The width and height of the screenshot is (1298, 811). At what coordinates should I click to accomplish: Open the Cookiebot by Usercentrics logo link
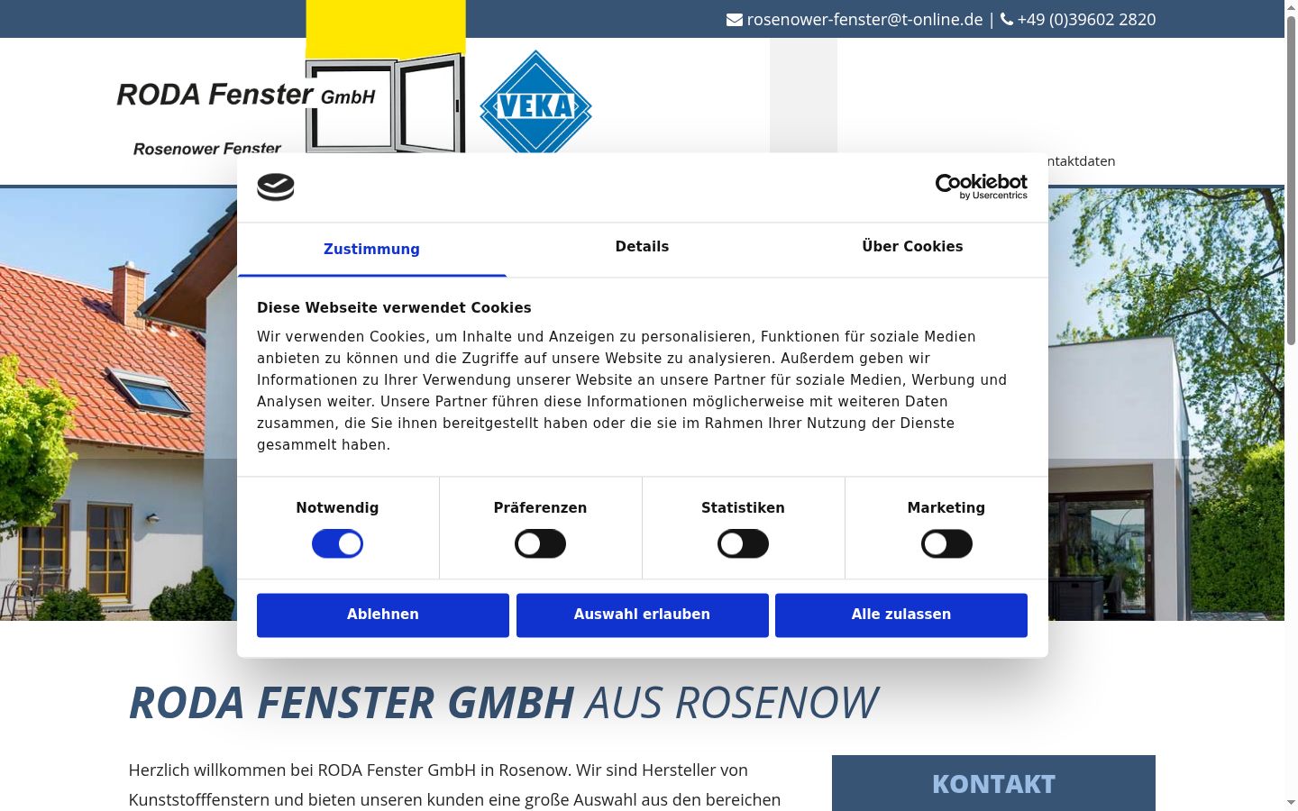tap(981, 187)
